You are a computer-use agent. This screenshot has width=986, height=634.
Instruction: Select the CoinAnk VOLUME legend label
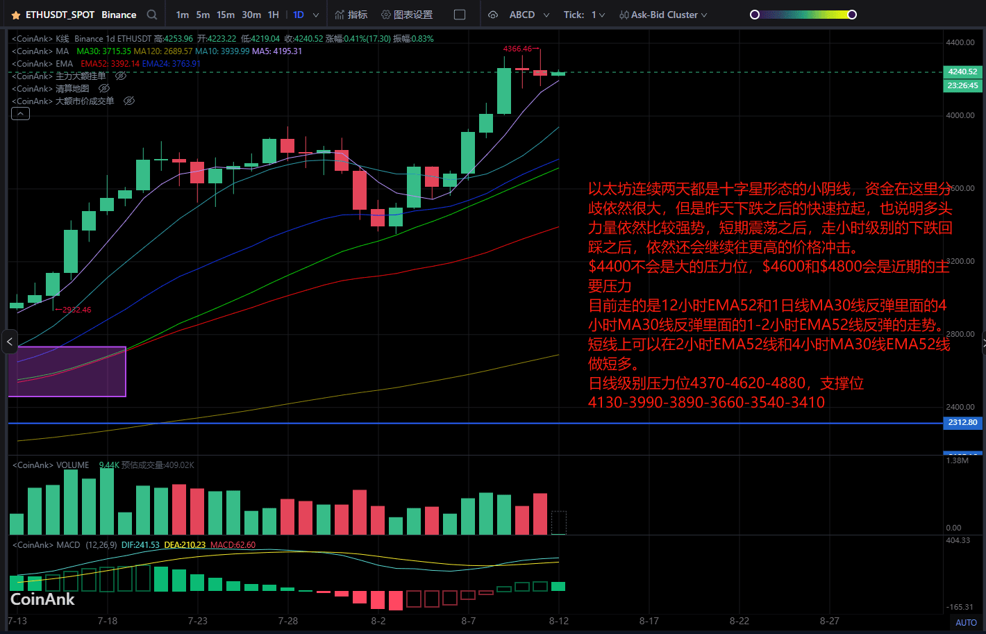coord(51,465)
